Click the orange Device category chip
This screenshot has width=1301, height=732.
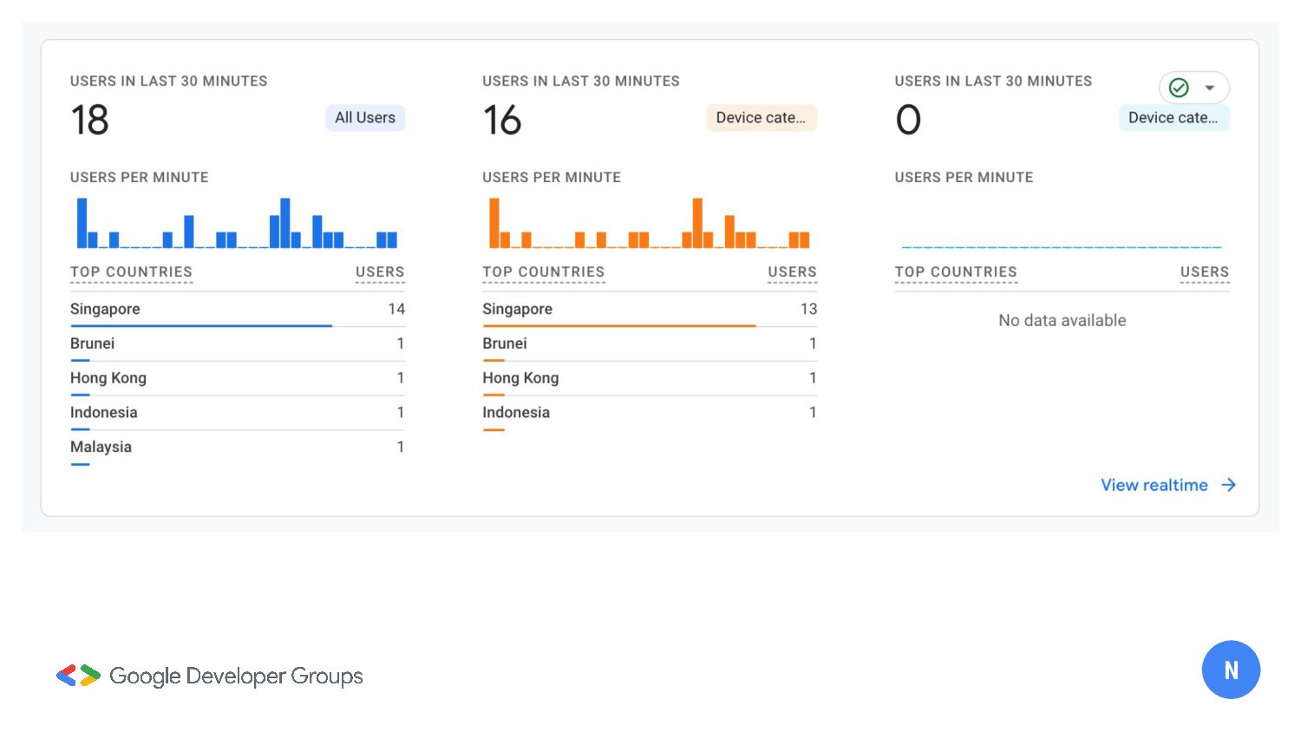761,118
